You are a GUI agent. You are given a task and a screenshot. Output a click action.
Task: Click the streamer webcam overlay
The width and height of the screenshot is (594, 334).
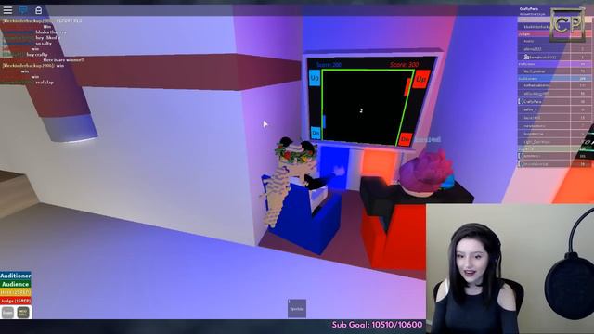(x=510, y=269)
